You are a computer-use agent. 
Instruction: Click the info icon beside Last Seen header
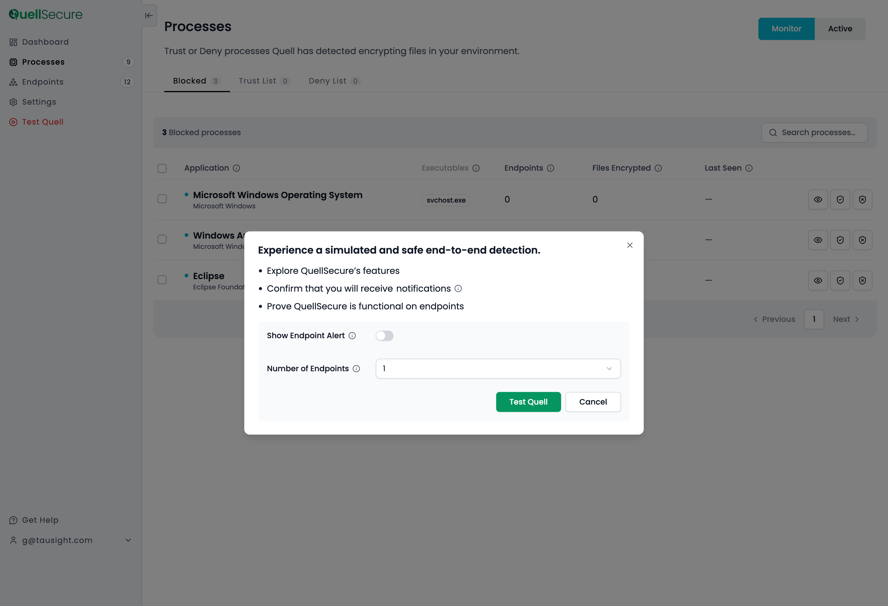(749, 168)
